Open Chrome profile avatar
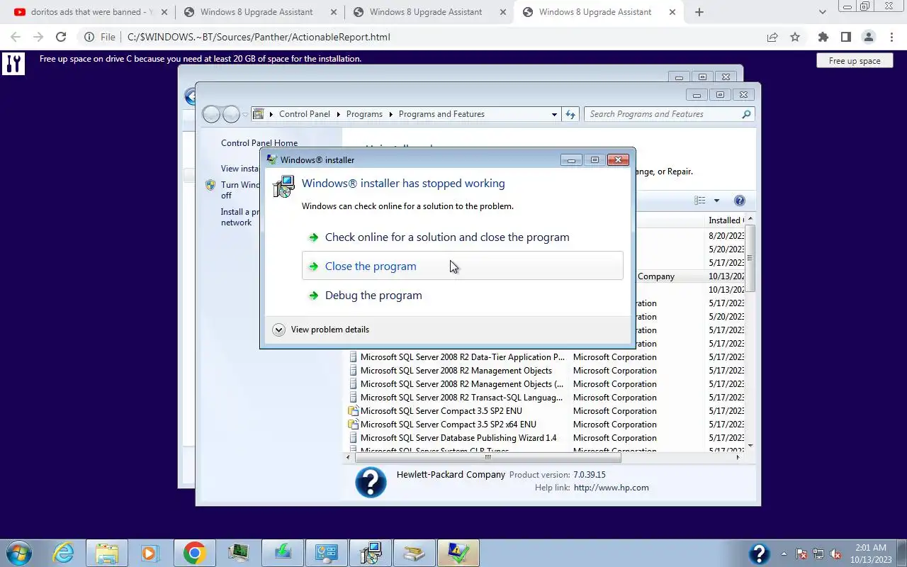This screenshot has height=567, width=907. click(868, 37)
